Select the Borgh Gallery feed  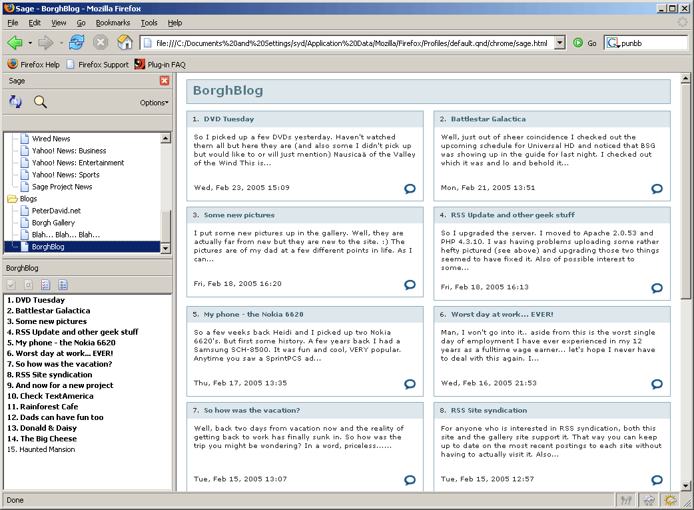pos(53,223)
